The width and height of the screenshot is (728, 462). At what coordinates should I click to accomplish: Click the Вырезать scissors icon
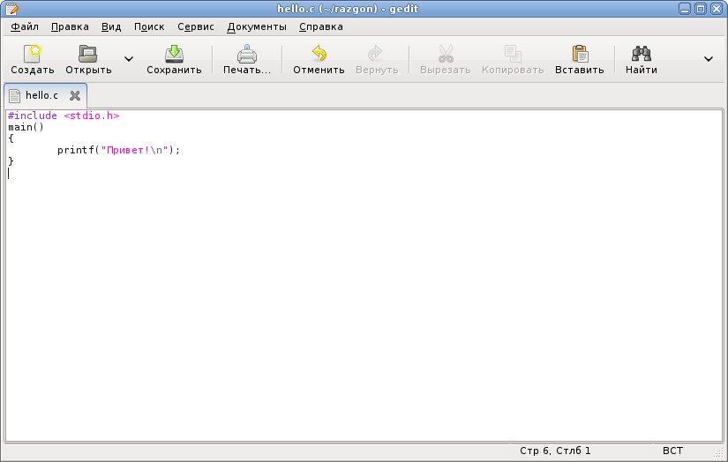click(446, 54)
